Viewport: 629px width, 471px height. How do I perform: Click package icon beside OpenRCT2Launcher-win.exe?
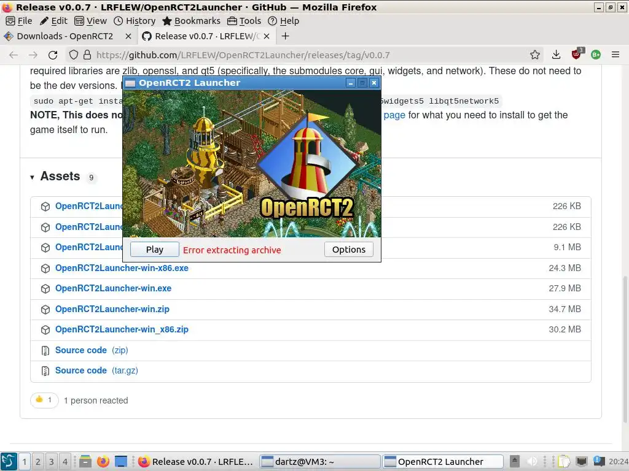click(45, 289)
